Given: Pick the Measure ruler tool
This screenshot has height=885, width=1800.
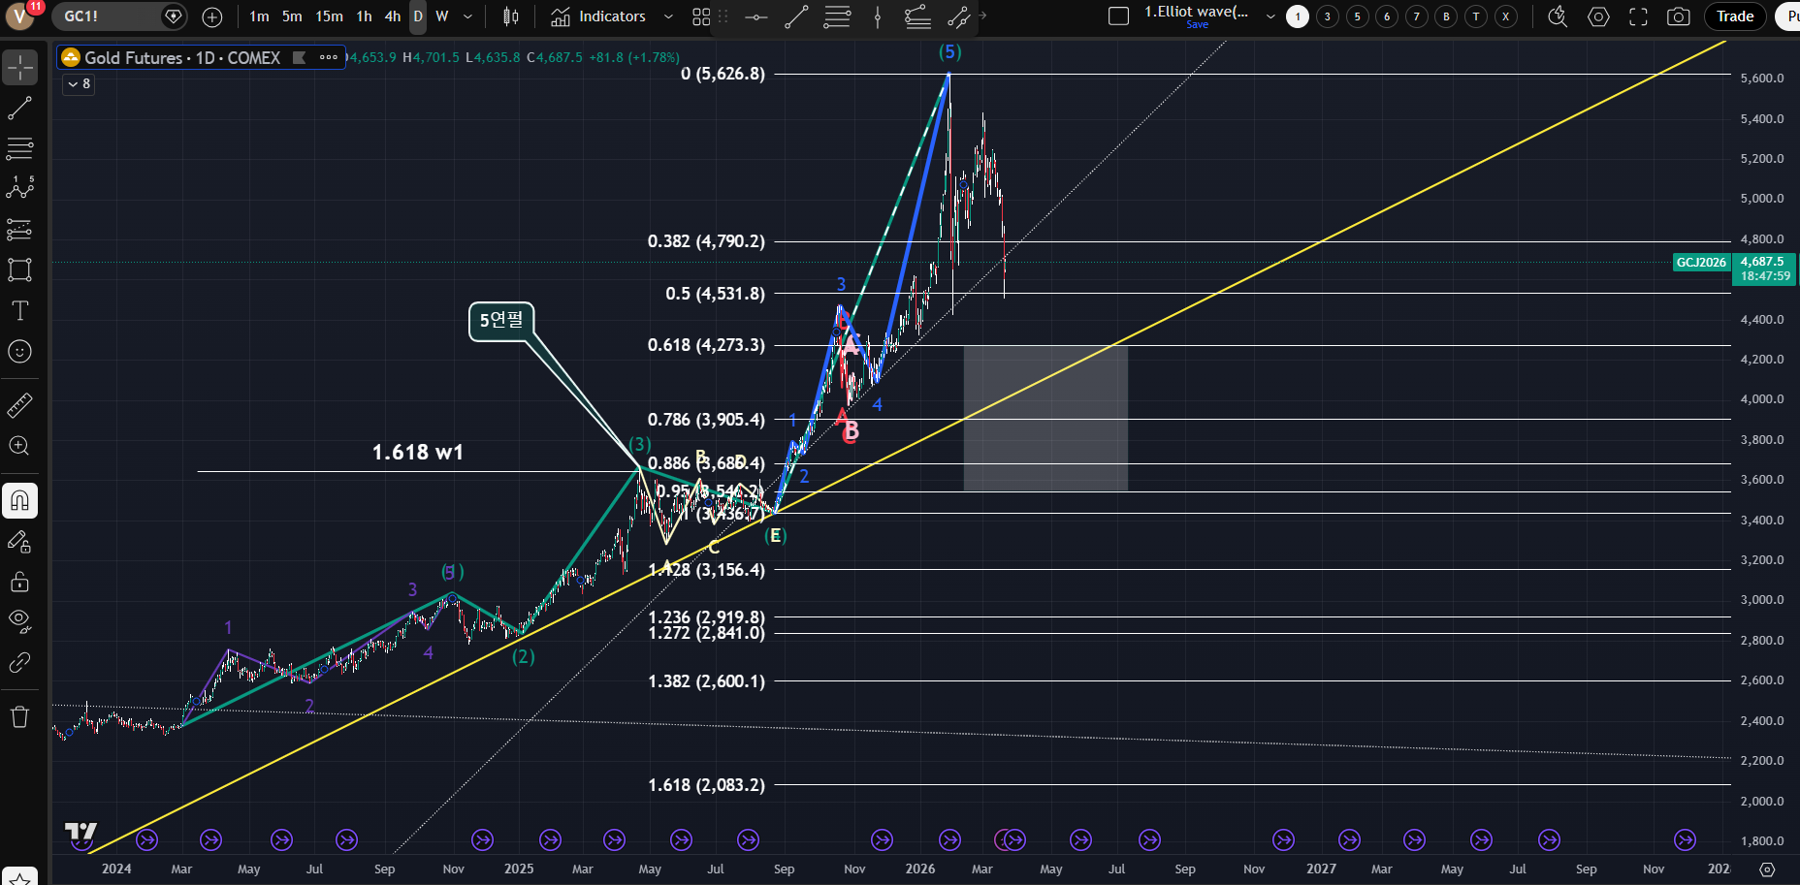Looking at the screenshot, I should click(19, 405).
